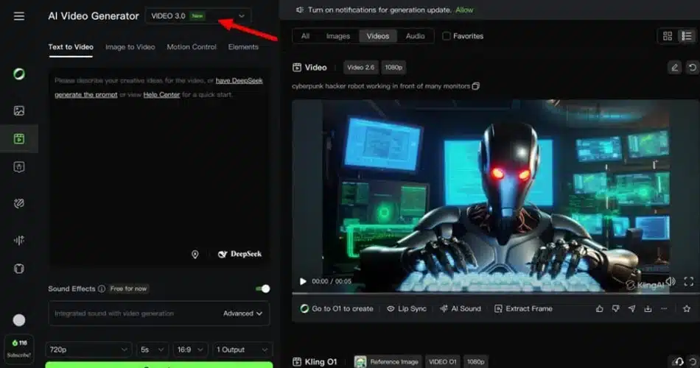Viewport: 700px width, 368px height.
Task: Click the thumbs up icon
Action: (x=600, y=308)
